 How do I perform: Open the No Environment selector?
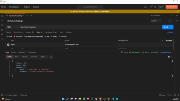162,16
